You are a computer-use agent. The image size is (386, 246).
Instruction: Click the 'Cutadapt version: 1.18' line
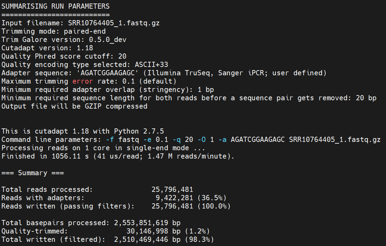coord(47,48)
